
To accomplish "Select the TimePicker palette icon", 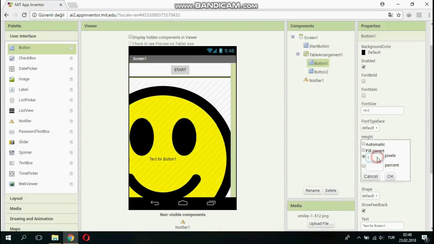I will pyautogui.click(x=12, y=174).
